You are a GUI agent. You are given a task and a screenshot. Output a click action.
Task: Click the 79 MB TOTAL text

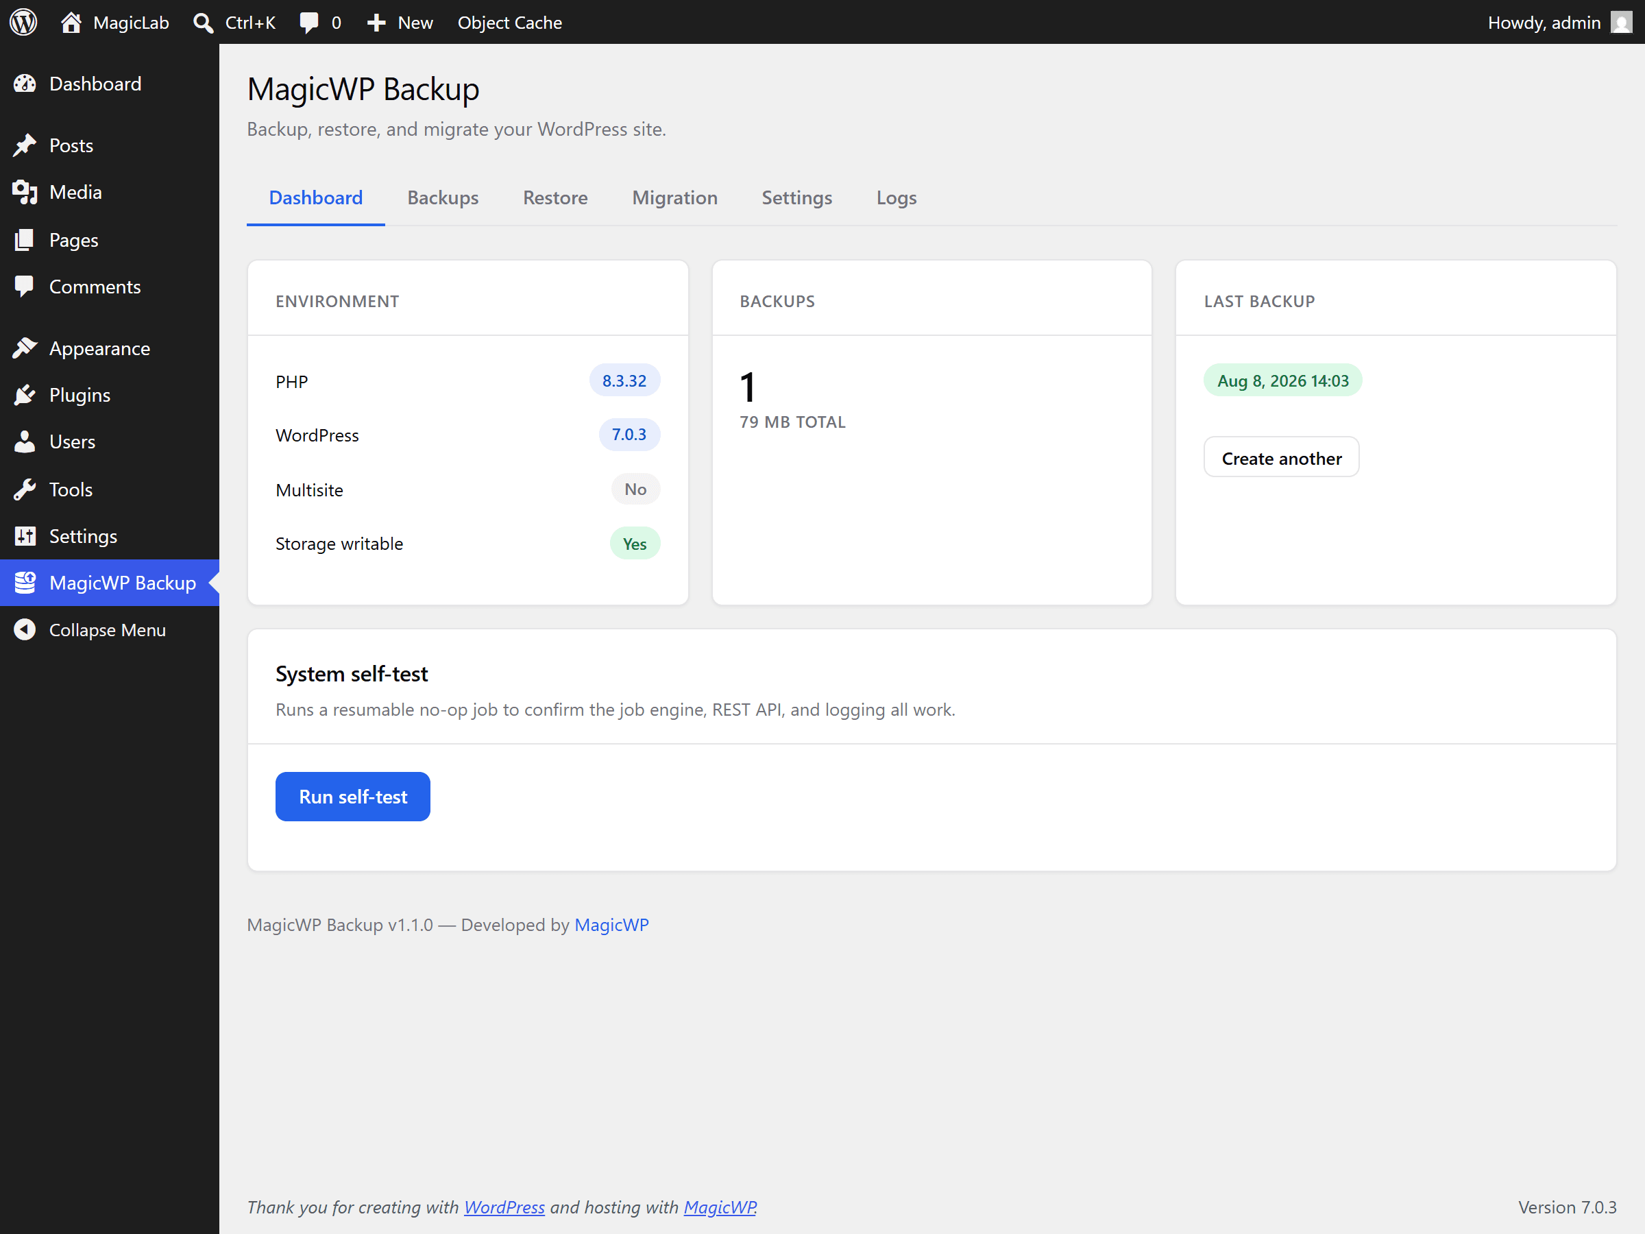tap(792, 422)
